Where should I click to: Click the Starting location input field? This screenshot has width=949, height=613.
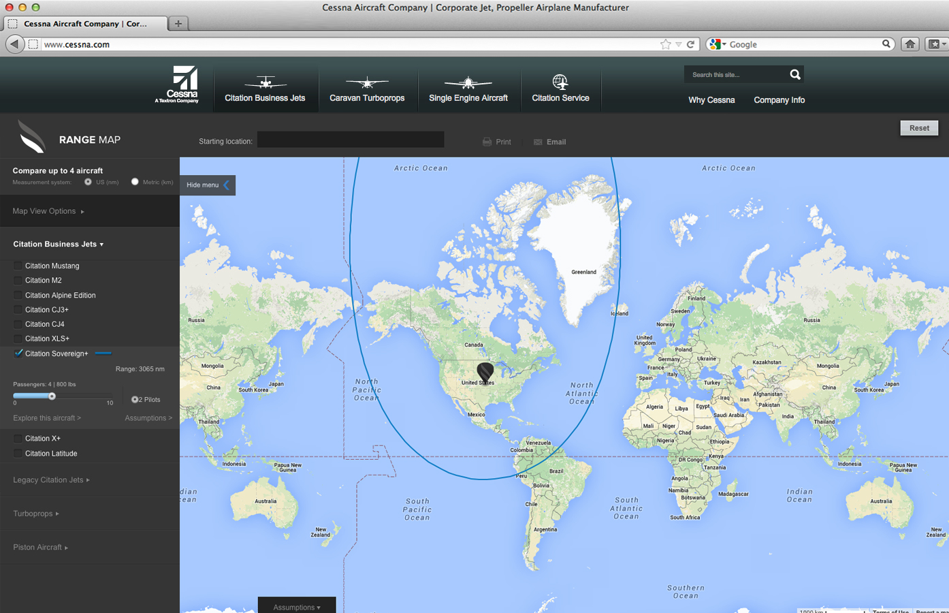351,140
